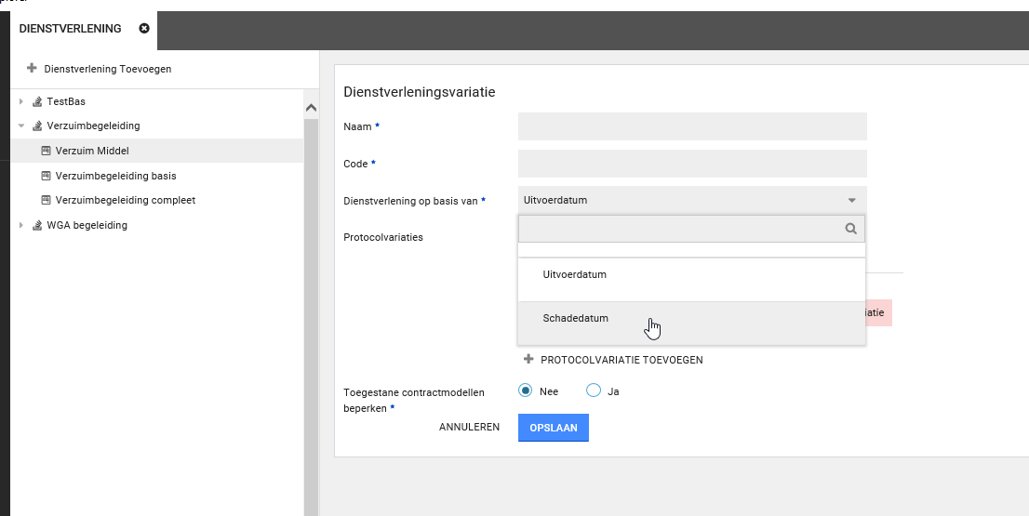Click the Verzuimbegeleiding compleet variation icon
The height and width of the screenshot is (516, 1029).
pos(47,200)
